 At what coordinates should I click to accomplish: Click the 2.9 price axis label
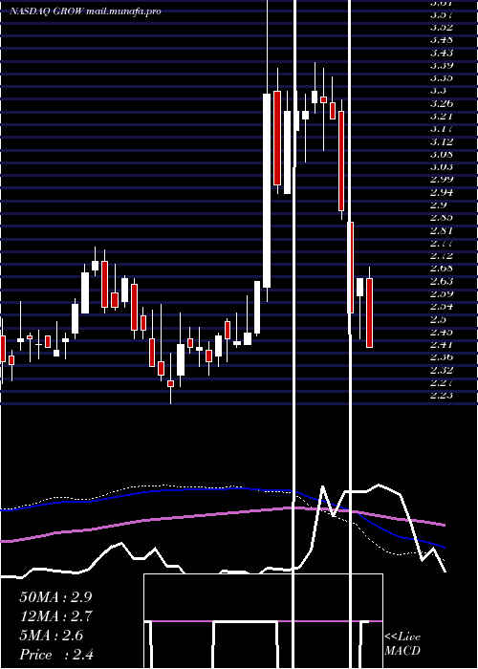(438, 205)
